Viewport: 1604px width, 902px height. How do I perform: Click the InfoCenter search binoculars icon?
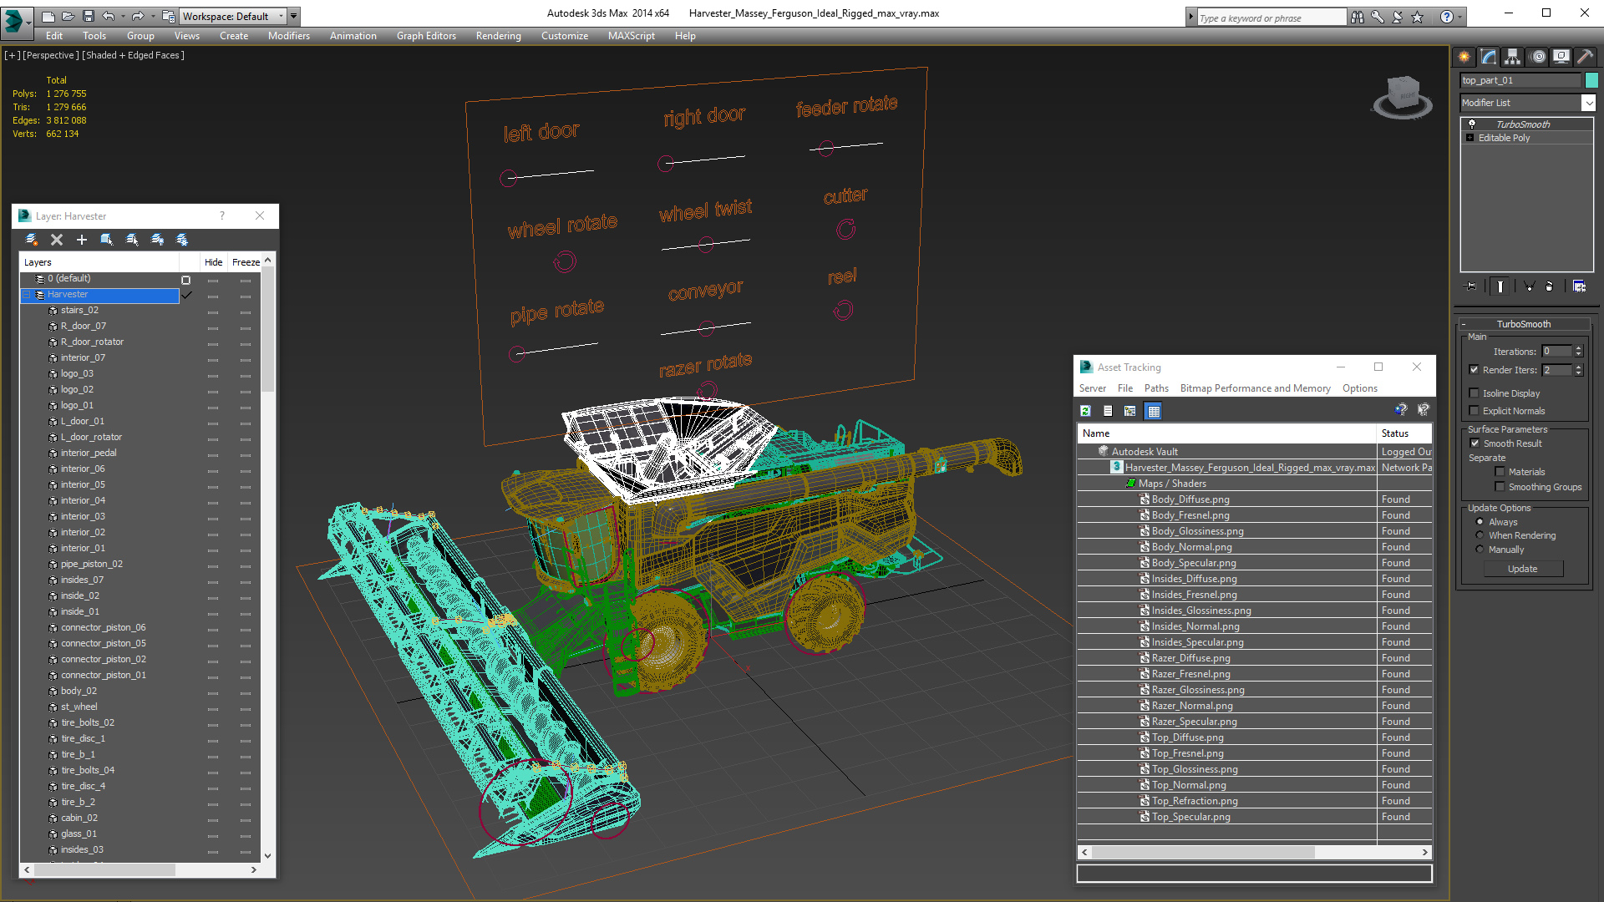[x=1357, y=17]
